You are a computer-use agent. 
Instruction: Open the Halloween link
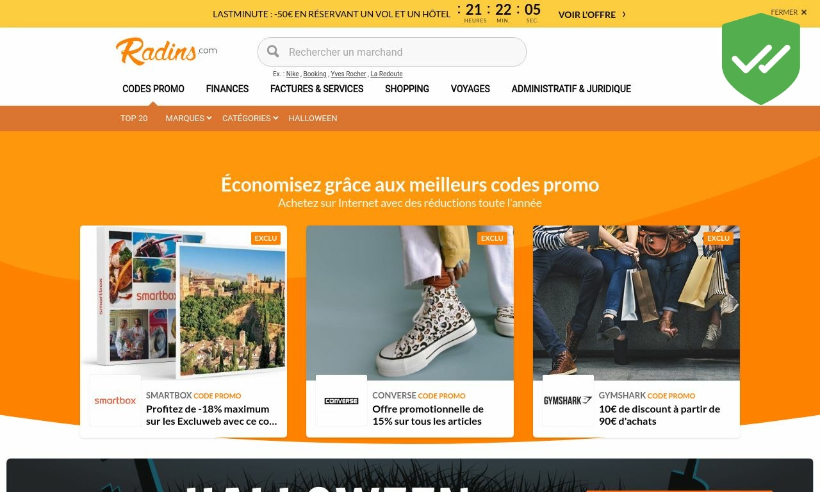pyautogui.click(x=313, y=118)
